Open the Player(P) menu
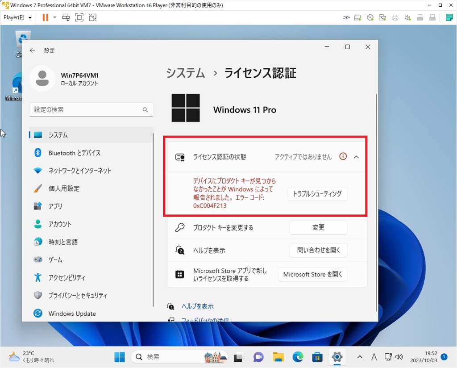457x368 pixels. [17, 17]
